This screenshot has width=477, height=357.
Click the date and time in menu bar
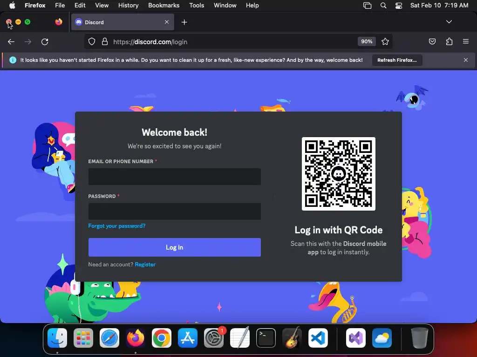[x=439, y=5]
